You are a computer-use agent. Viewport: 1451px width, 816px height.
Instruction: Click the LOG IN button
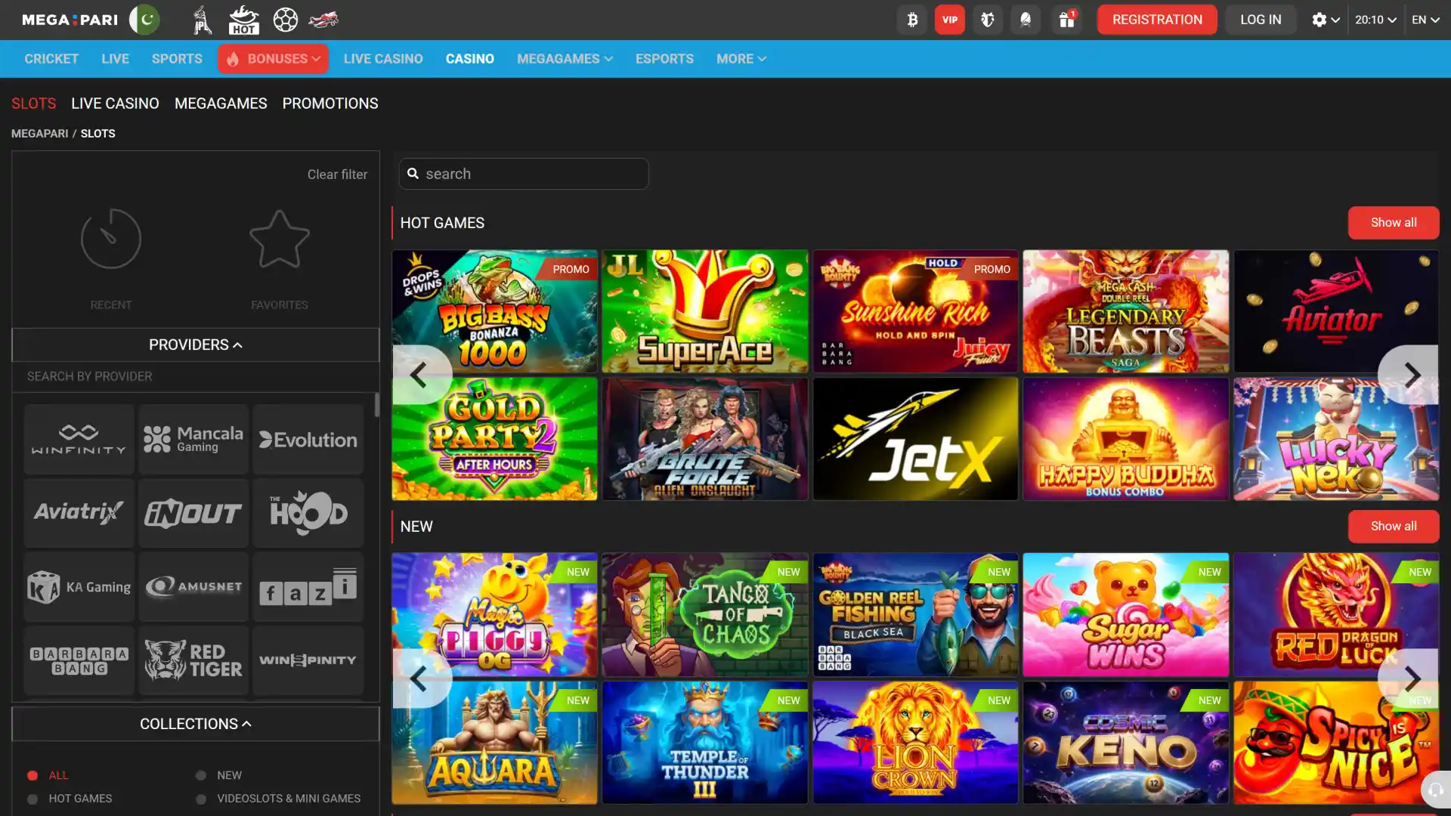(1261, 20)
